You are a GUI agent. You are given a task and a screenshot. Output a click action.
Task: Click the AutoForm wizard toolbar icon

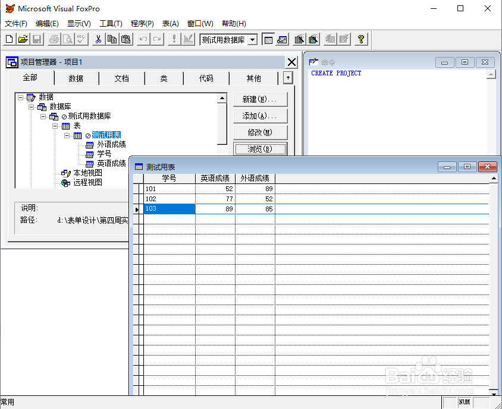tap(330, 39)
